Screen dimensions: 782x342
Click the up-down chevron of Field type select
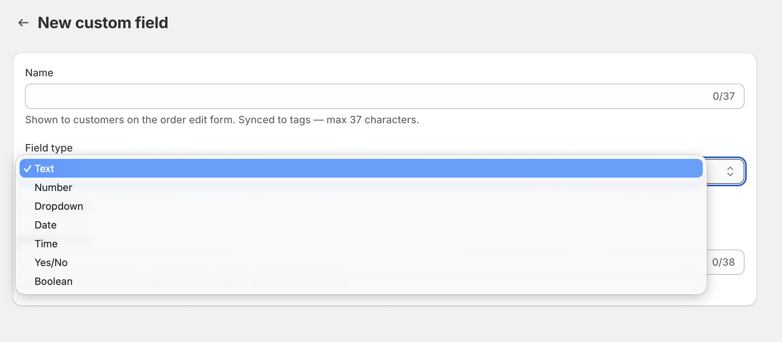[x=730, y=171]
